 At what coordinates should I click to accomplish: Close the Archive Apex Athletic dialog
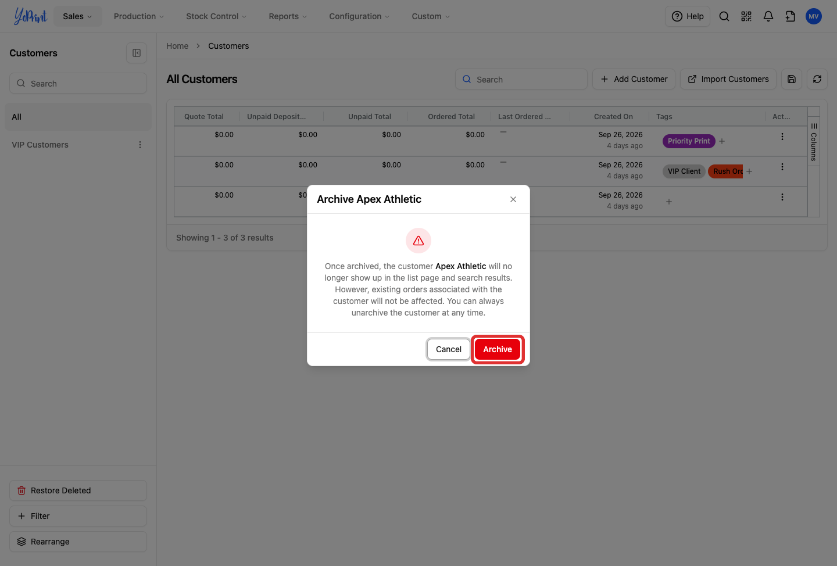coord(513,199)
